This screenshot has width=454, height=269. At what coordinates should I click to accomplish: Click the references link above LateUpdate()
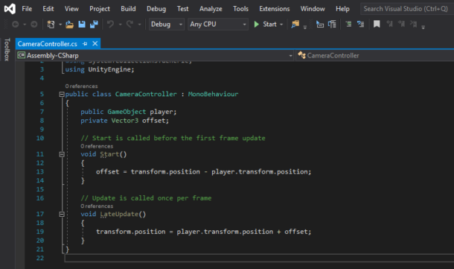coord(97,206)
